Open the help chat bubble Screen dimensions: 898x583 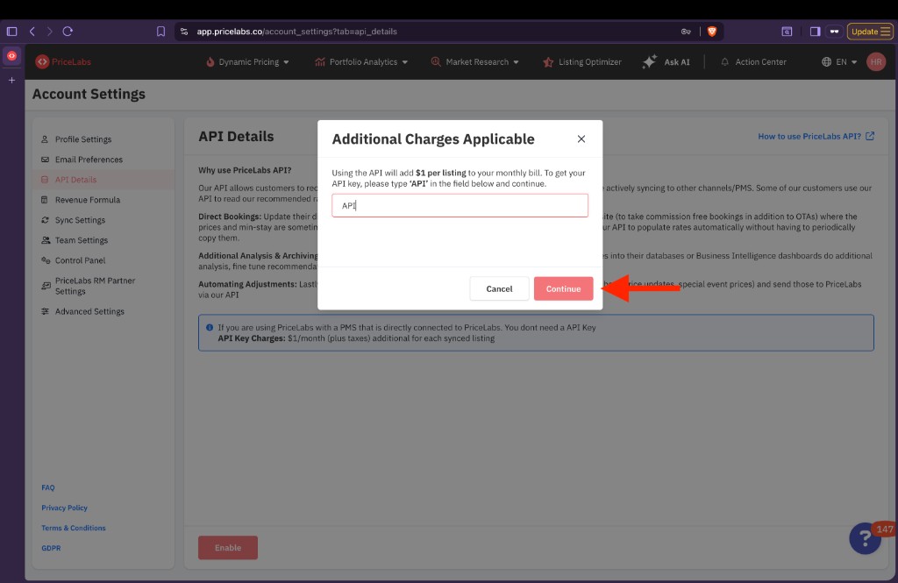(x=865, y=537)
